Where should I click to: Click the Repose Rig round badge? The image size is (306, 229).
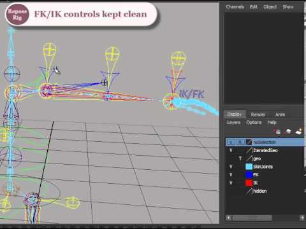(17, 14)
